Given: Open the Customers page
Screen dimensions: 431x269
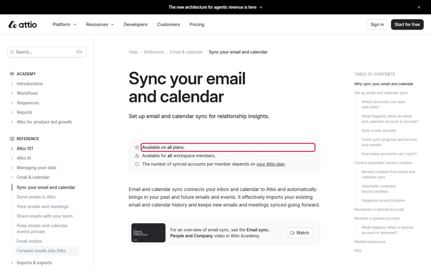Looking at the screenshot, I should tap(168, 24).
